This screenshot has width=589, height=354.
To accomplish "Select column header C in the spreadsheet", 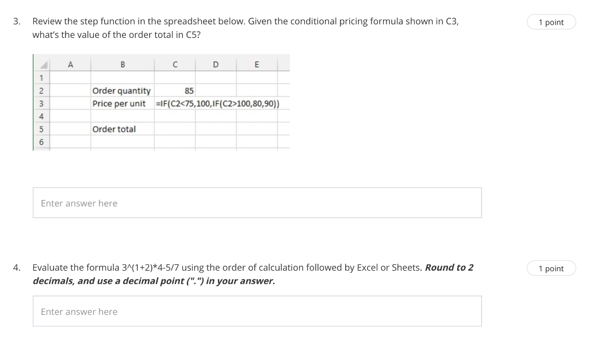I will pos(175,64).
